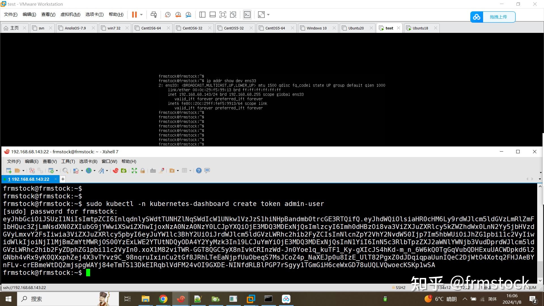The height and width of the screenshot is (306, 544).
Task: Toggle VMware console view button
Action: click(247, 14)
